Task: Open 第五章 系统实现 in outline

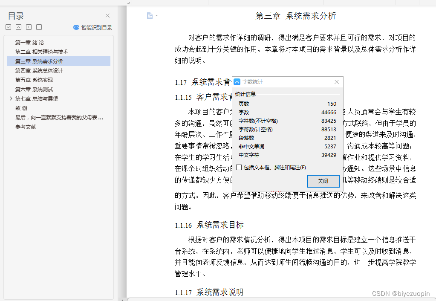Action: 34,80
